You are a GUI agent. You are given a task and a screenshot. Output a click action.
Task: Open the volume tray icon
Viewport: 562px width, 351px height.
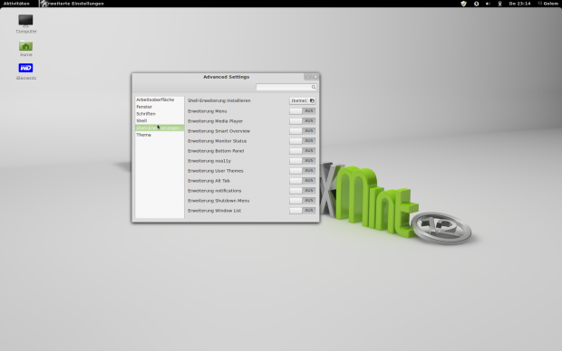488,4
